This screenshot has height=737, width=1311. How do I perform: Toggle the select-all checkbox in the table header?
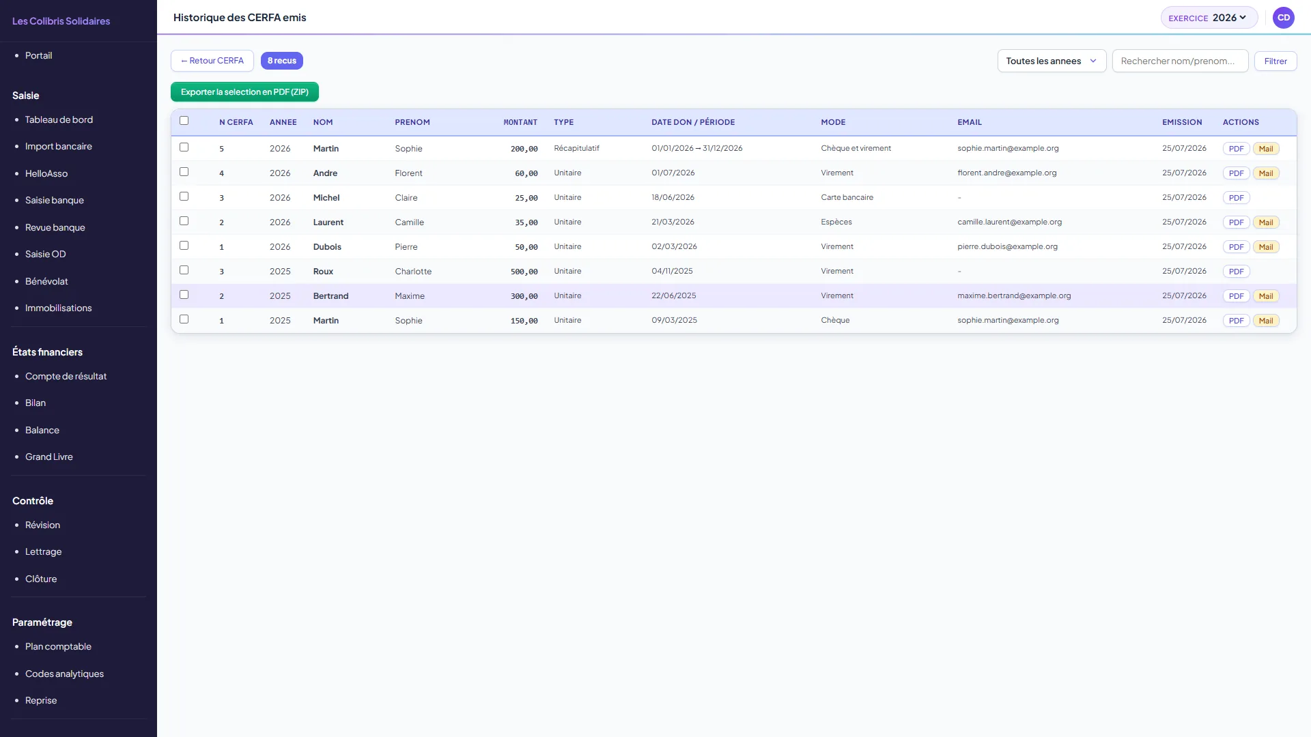point(184,121)
